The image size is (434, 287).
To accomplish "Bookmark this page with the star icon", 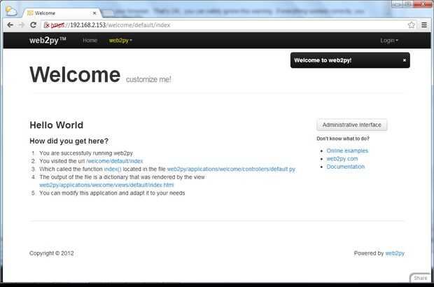I will (x=412, y=25).
